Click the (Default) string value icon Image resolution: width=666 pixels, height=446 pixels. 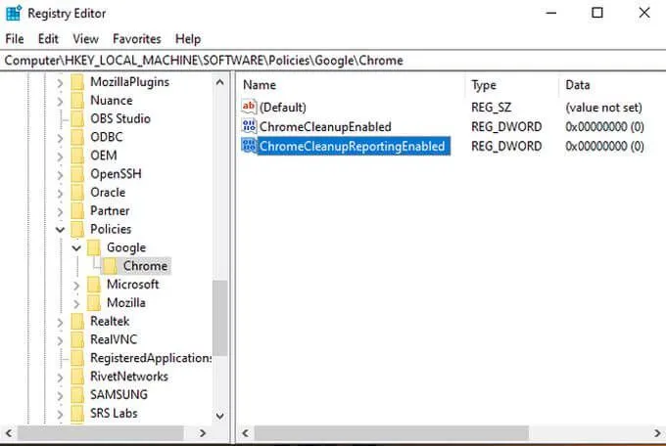[249, 107]
